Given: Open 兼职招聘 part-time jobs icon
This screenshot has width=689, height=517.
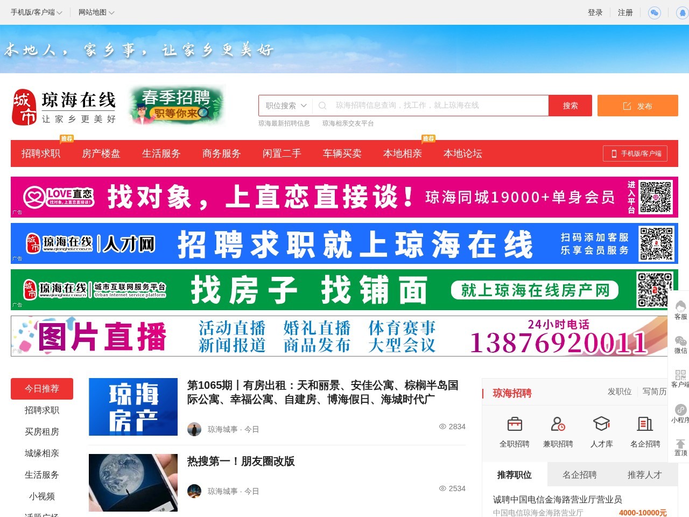Looking at the screenshot, I should [558, 424].
